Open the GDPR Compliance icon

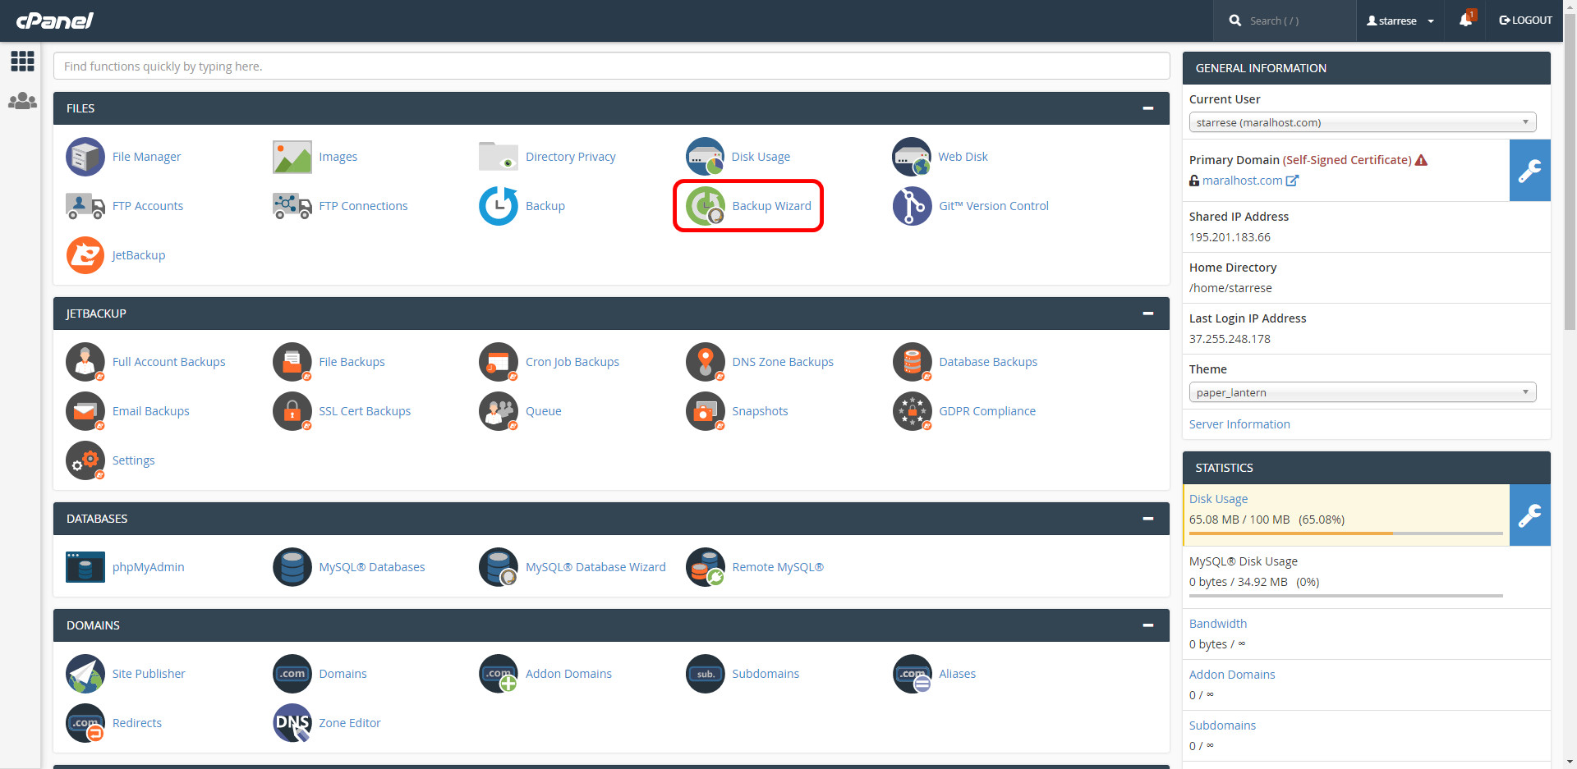(912, 411)
